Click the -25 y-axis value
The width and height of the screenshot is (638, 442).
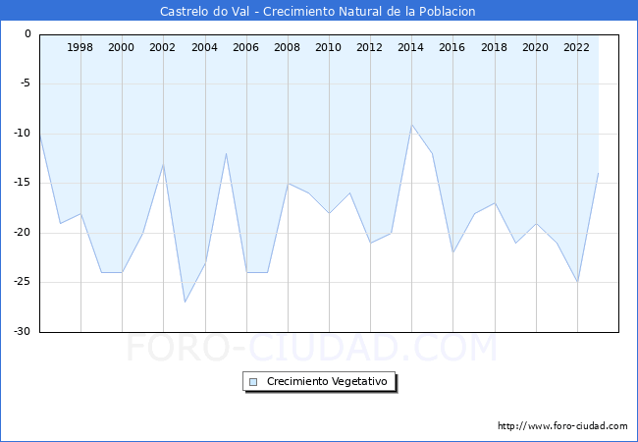(x=22, y=282)
